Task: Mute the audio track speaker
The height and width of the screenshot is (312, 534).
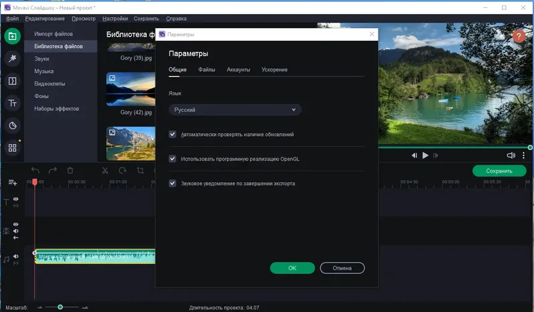Action: (x=15, y=256)
